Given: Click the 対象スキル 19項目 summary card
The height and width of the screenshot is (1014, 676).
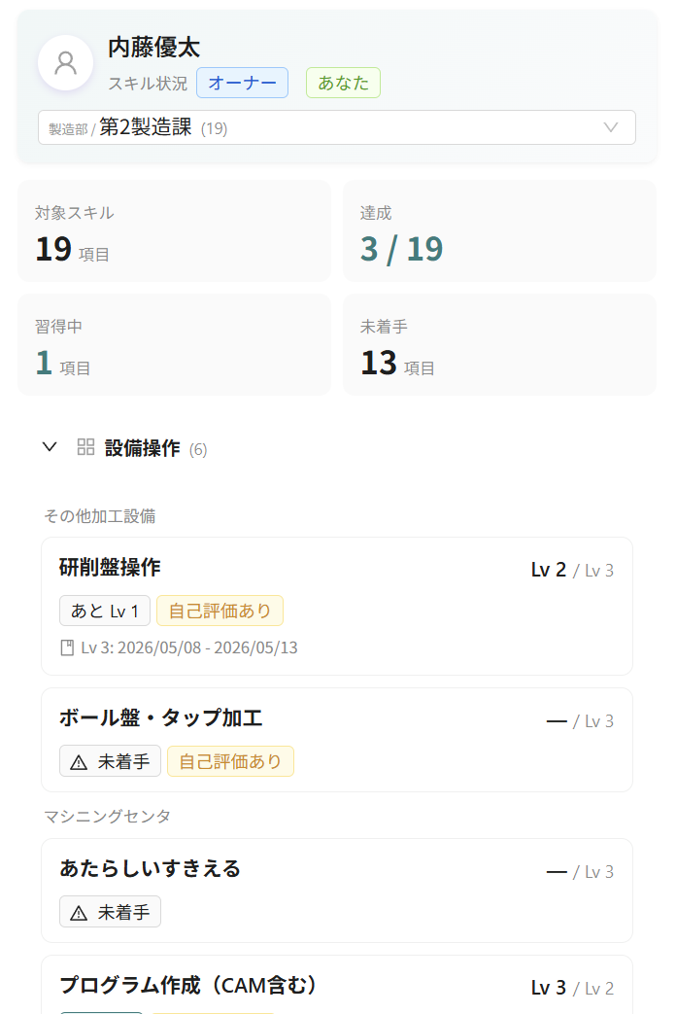Looking at the screenshot, I should (175, 230).
